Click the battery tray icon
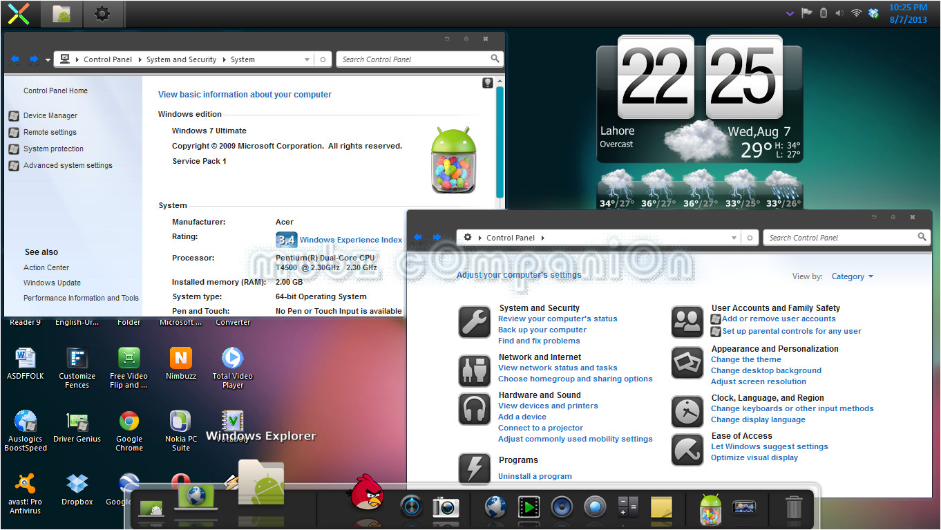The image size is (941, 530). pos(823,13)
